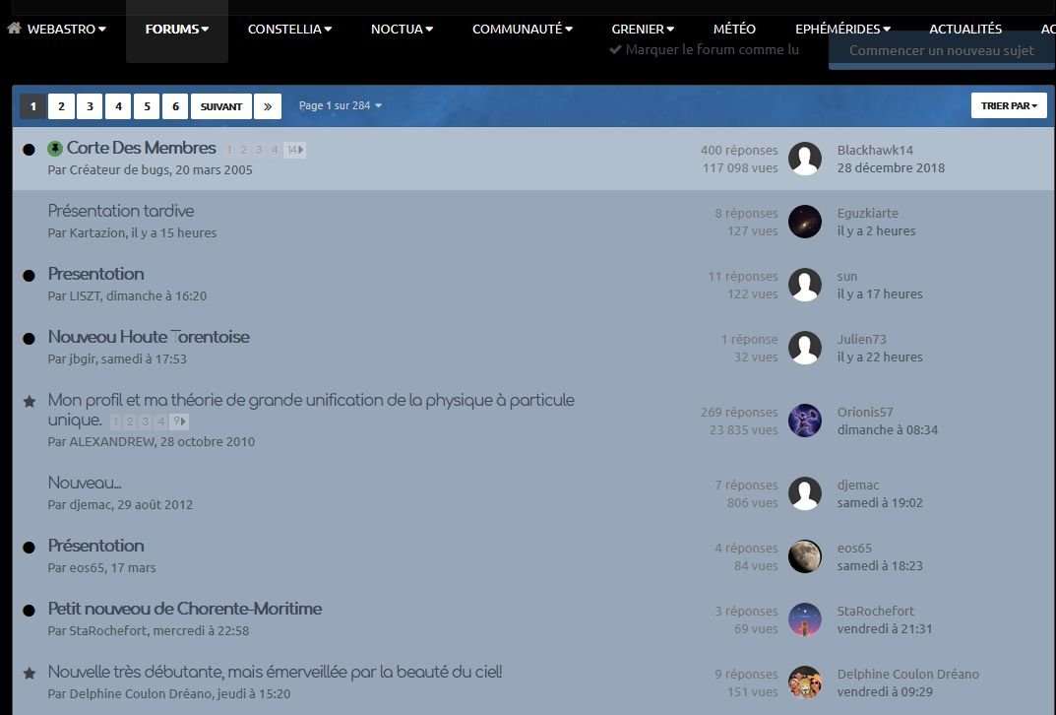Go to page 2 of Carte Des Membres

coord(244,150)
